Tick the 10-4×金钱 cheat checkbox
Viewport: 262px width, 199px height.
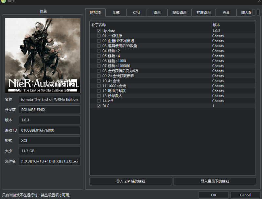click(x=99, y=81)
